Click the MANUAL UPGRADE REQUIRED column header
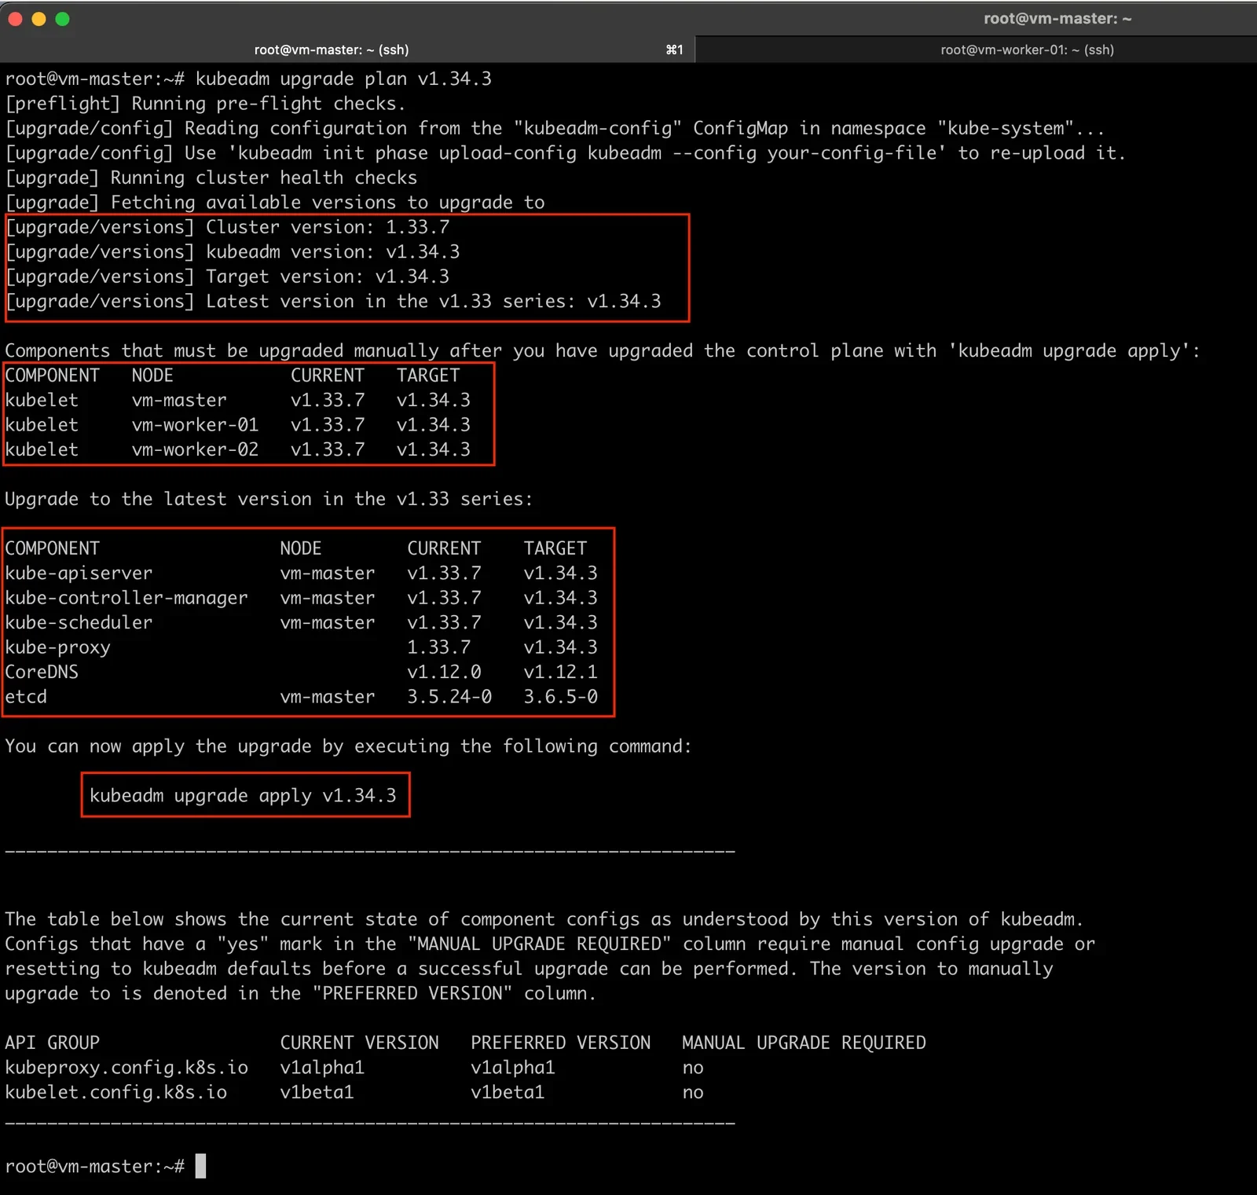This screenshot has height=1195, width=1257. click(x=804, y=1043)
